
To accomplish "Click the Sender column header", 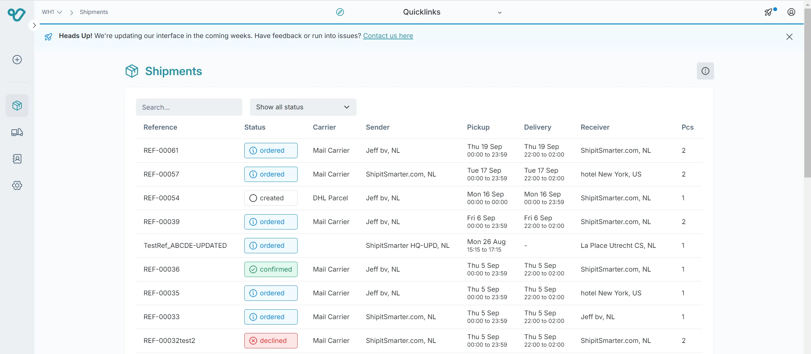I will (378, 127).
